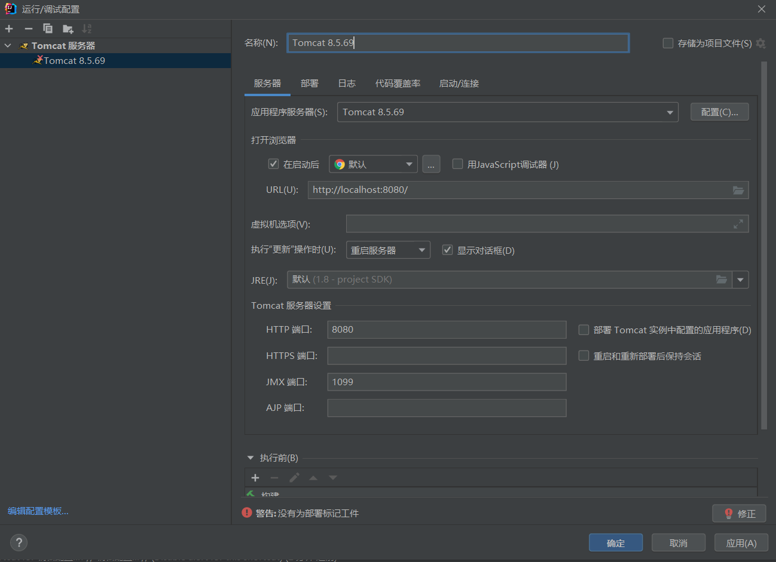This screenshot has width=776, height=562.
Task: Confirm with the 确定 button
Action: [616, 543]
